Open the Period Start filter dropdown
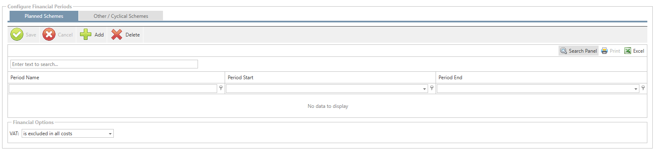The image size is (654, 151). tap(424, 89)
